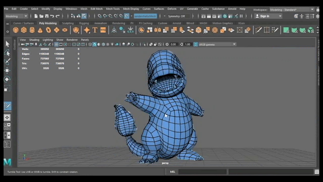Open the shelf options menu button
323x182 pixels.
[x=8, y=32]
